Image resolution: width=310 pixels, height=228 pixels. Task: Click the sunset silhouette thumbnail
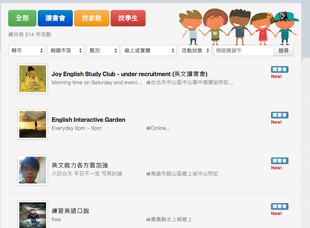click(33, 124)
